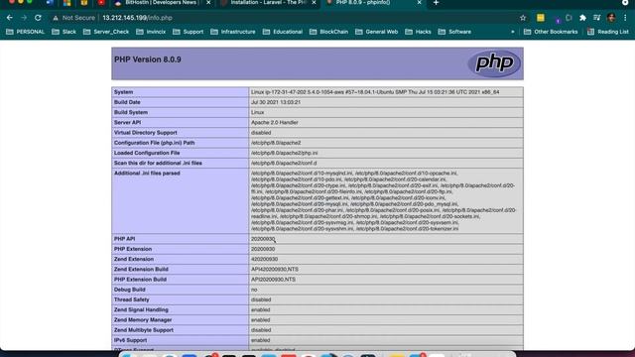Click the Virtual Directory Support label
Image resolution: width=635 pixels, height=357 pixels.
pyautogui.click(x=146, y=133)
